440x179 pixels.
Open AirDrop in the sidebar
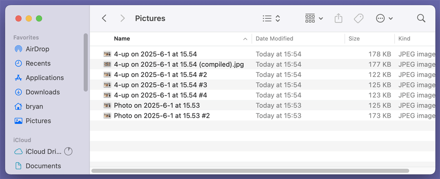click(x=37, y=49)
